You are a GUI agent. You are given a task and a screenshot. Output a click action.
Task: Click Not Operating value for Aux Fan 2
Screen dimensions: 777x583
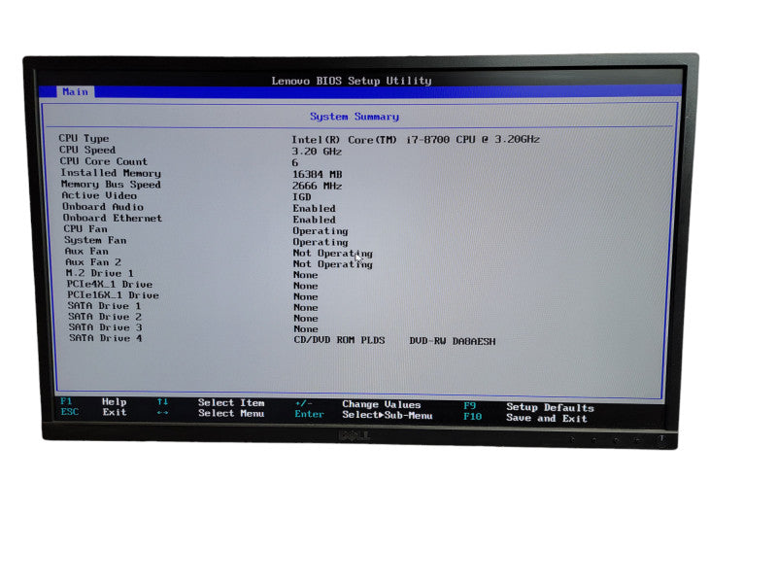tap(332, 264)
